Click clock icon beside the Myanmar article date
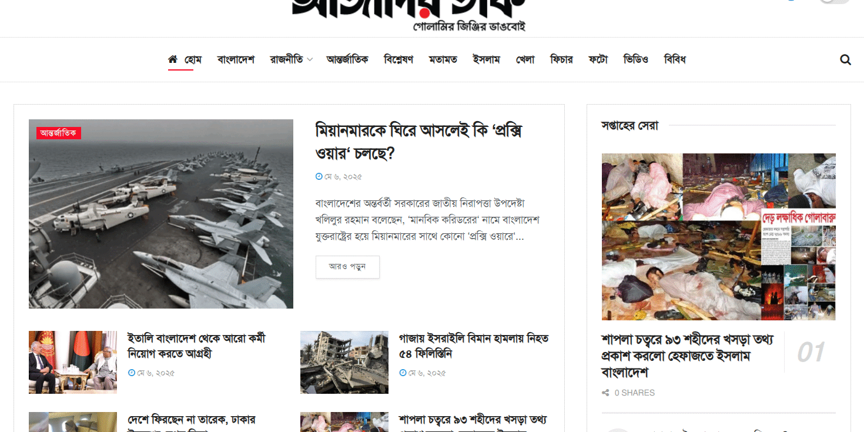This screenshot has width=864, height=432. pos(319,176)
